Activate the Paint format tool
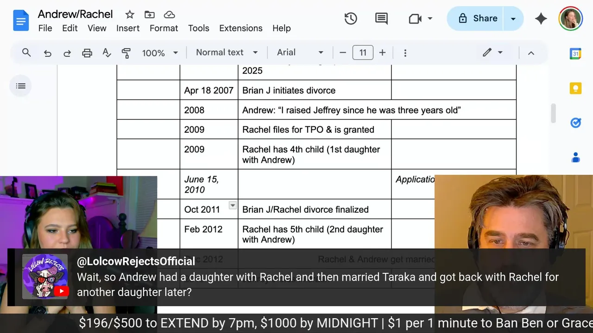Viewport: 593px width, 333px height. 126,53
